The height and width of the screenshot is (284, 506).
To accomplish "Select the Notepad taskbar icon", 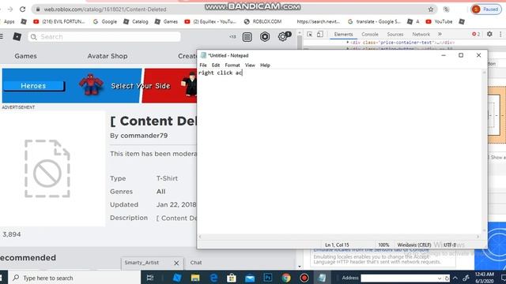I will 322,278.
